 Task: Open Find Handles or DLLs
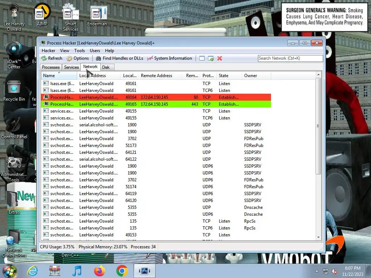[120, 58]
